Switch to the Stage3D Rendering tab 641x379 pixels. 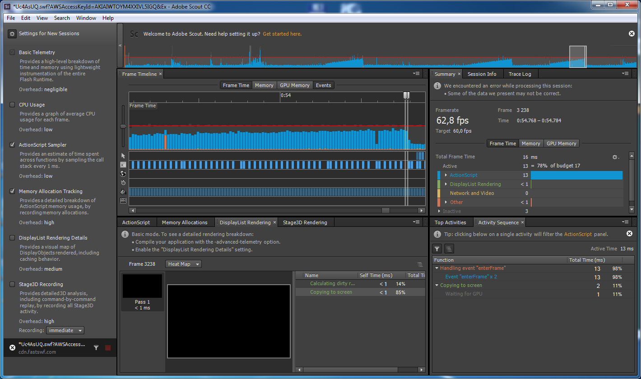tap(305, 222)
